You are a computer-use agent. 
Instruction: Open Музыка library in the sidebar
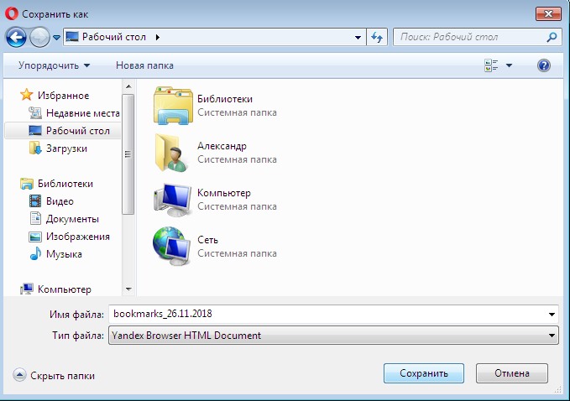coord(64,254)
